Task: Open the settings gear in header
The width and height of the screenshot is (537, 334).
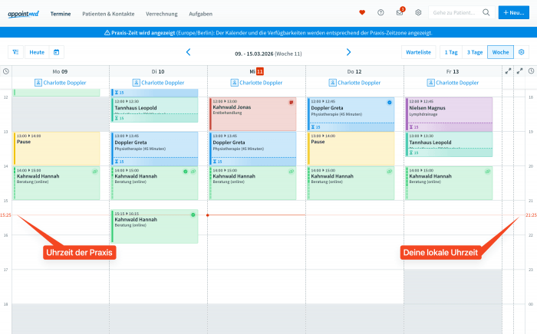Action: (418, 13)
